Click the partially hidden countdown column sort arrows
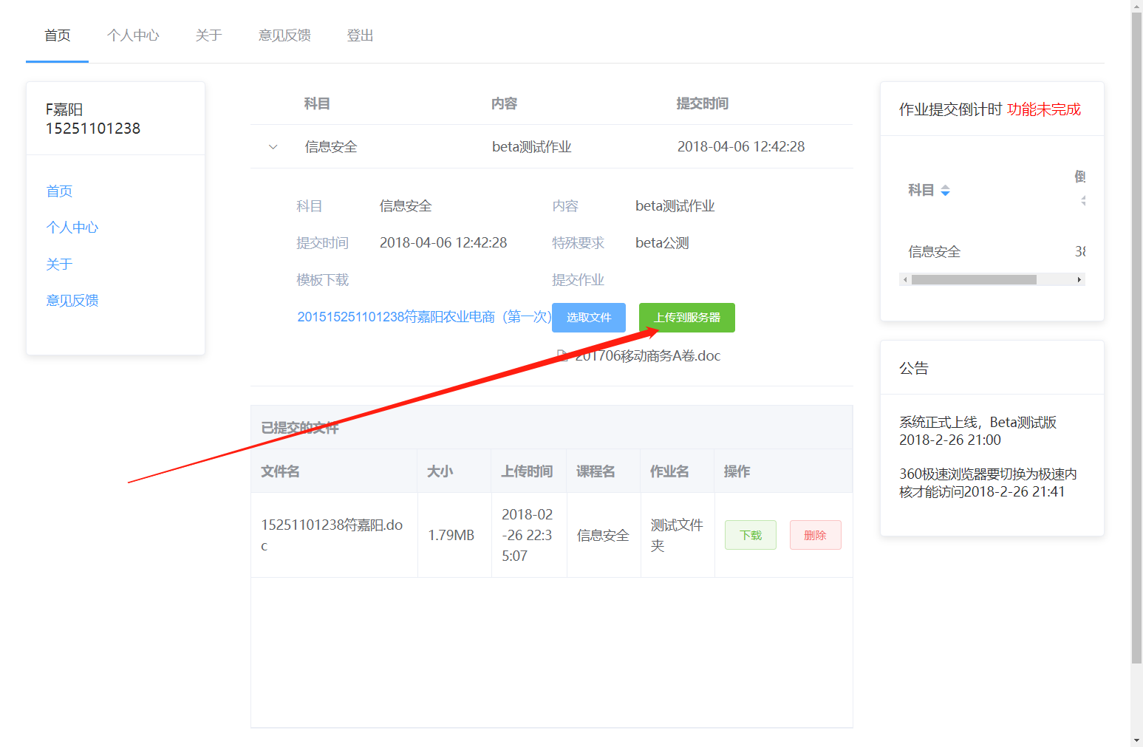This screenshot has height=747, width=1143. (x=1083, y=200)
